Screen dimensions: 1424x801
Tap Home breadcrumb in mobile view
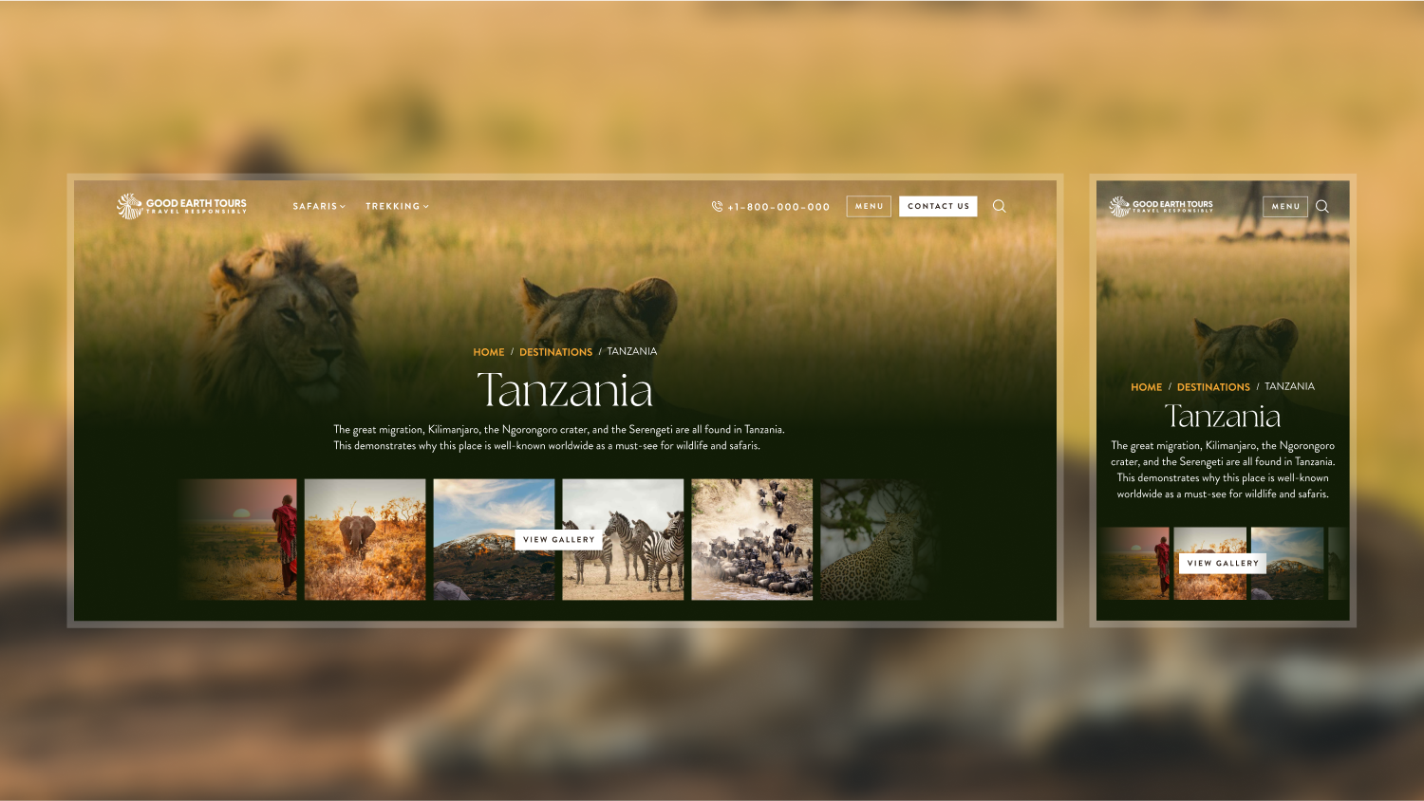1146,387
